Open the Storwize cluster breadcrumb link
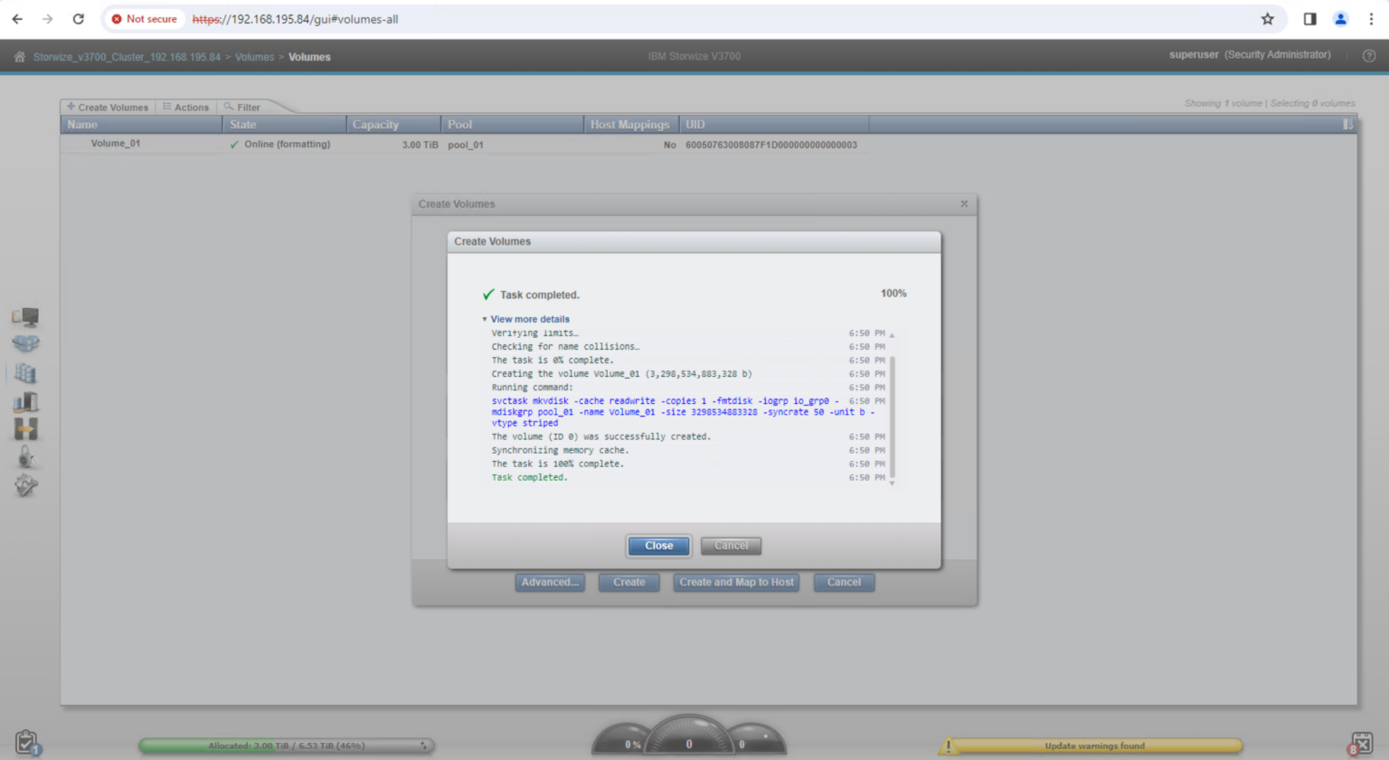 coord(127,57)
